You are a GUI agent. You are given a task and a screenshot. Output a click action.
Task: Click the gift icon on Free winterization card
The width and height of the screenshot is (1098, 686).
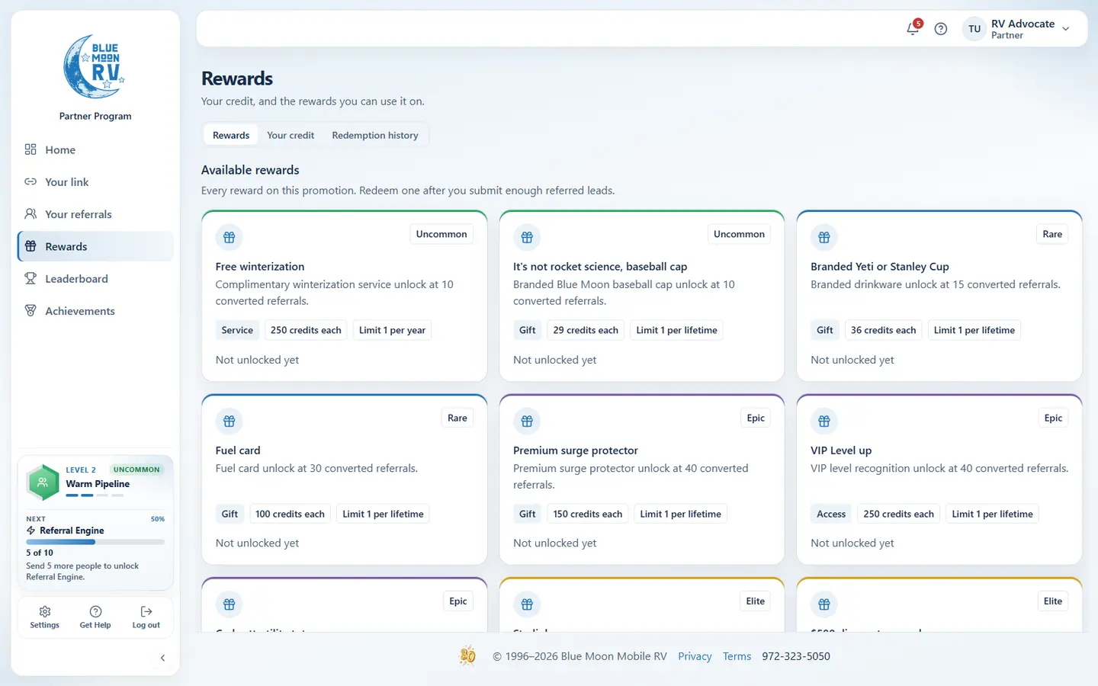230,237
